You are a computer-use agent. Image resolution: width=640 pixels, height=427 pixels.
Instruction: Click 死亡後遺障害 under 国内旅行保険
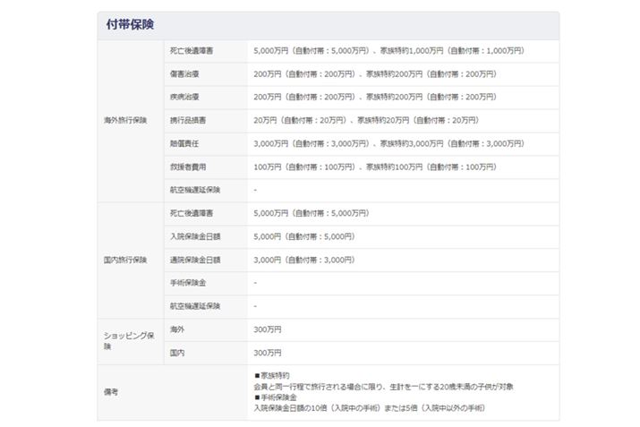tap(192, 213)
